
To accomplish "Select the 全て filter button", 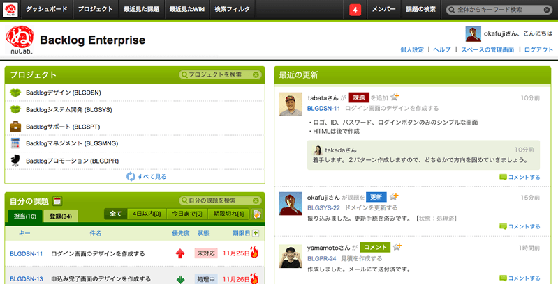I will click(x=116, y=214).
